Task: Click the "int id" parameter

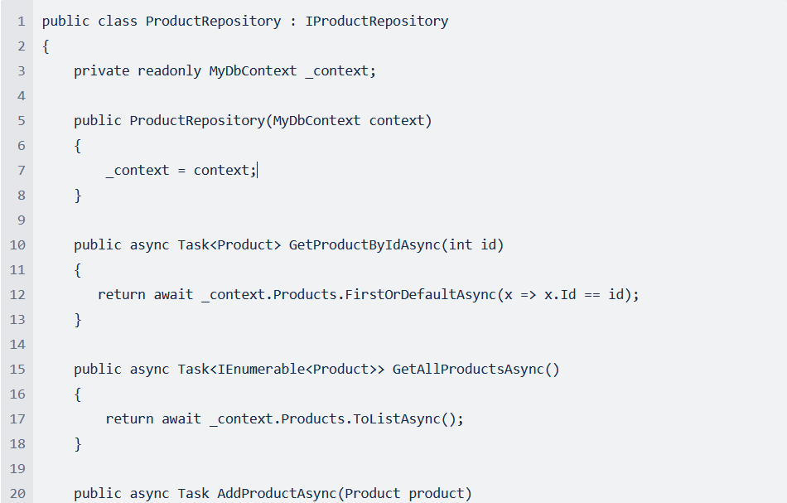Action: 472,245
